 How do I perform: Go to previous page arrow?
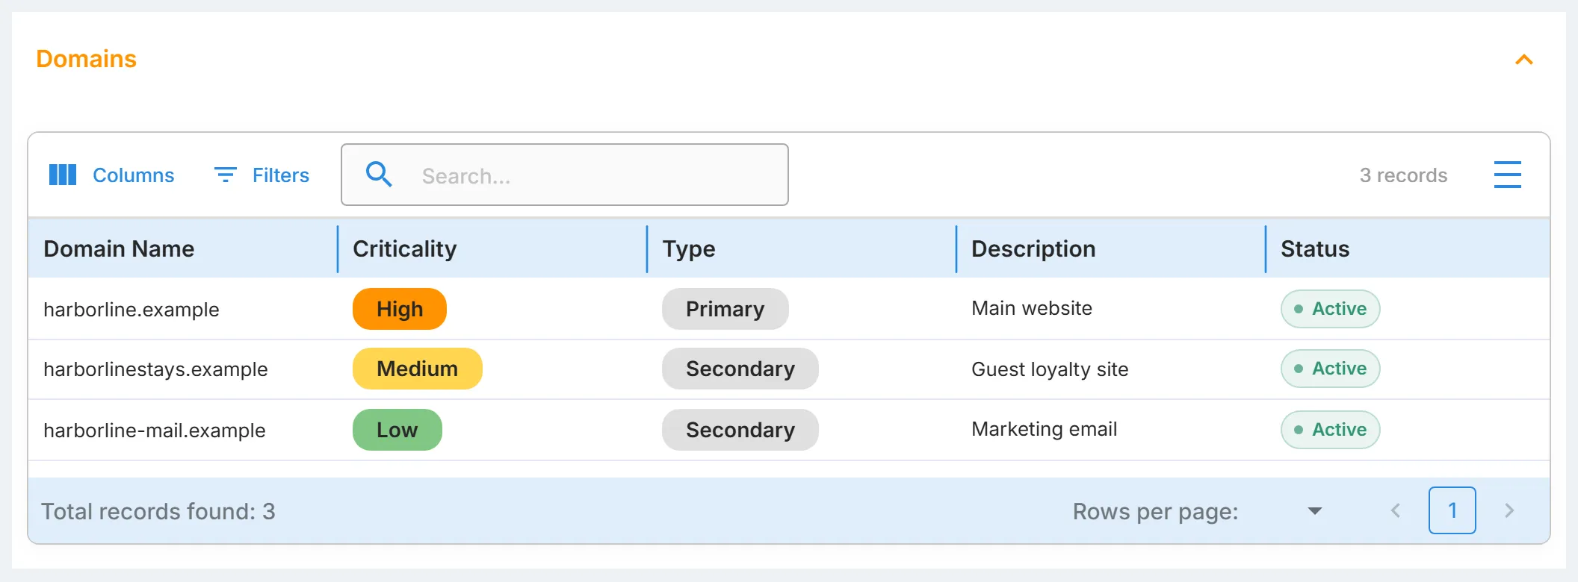pos(1395,510)
